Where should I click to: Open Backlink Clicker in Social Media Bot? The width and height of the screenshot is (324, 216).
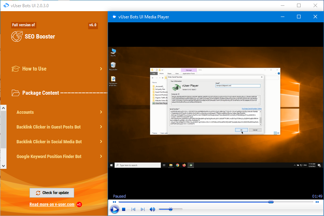[49, 142]
